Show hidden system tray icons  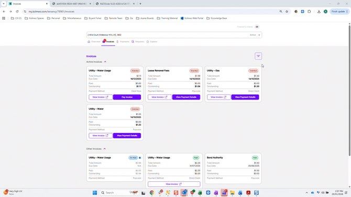click(x=306, y=192)
